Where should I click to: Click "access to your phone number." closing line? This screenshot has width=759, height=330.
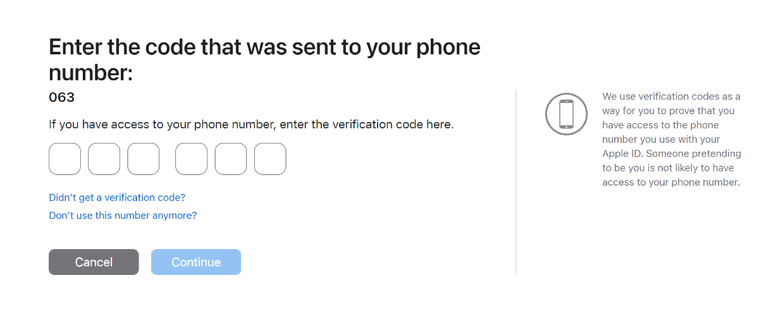(670, 182)
